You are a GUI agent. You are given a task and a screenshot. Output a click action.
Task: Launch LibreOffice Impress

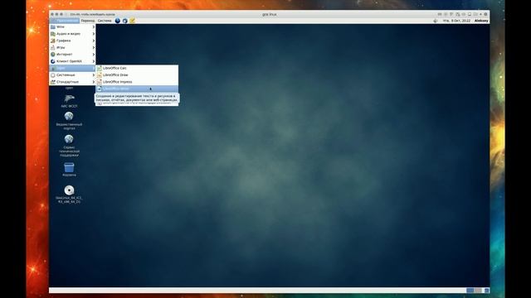(x=137, y=82)
